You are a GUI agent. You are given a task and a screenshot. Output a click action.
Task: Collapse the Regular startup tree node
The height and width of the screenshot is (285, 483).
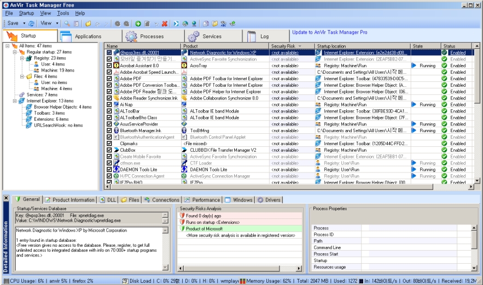(15, 52)
